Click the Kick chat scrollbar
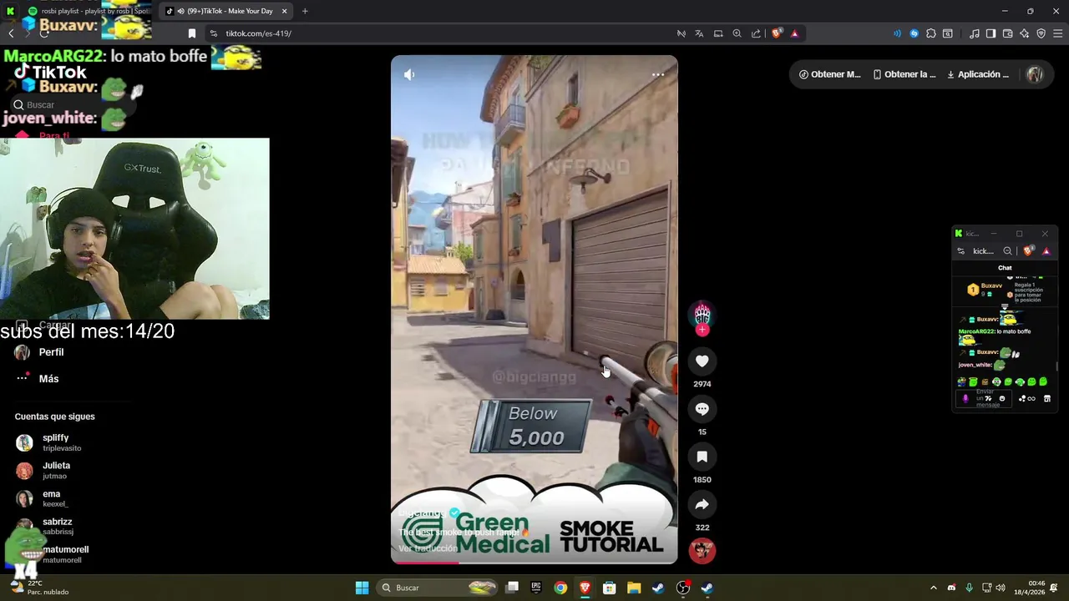This screenshot has width=1069, height=601. [x=1056, y=366]
